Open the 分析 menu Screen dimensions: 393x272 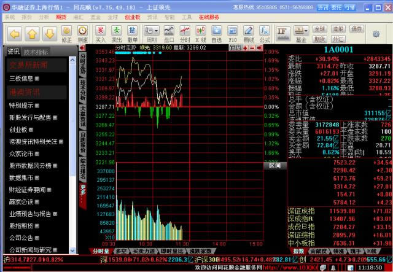pyautogui.click(x=44, y=17)
